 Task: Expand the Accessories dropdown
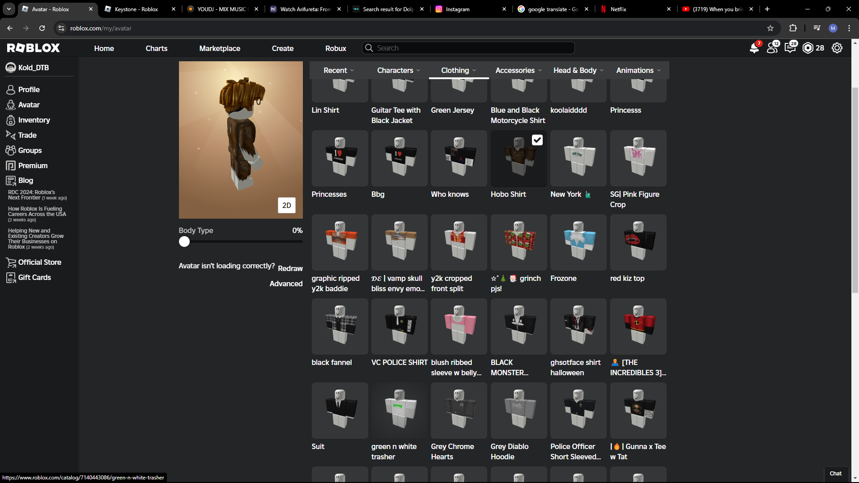(519, 70)
